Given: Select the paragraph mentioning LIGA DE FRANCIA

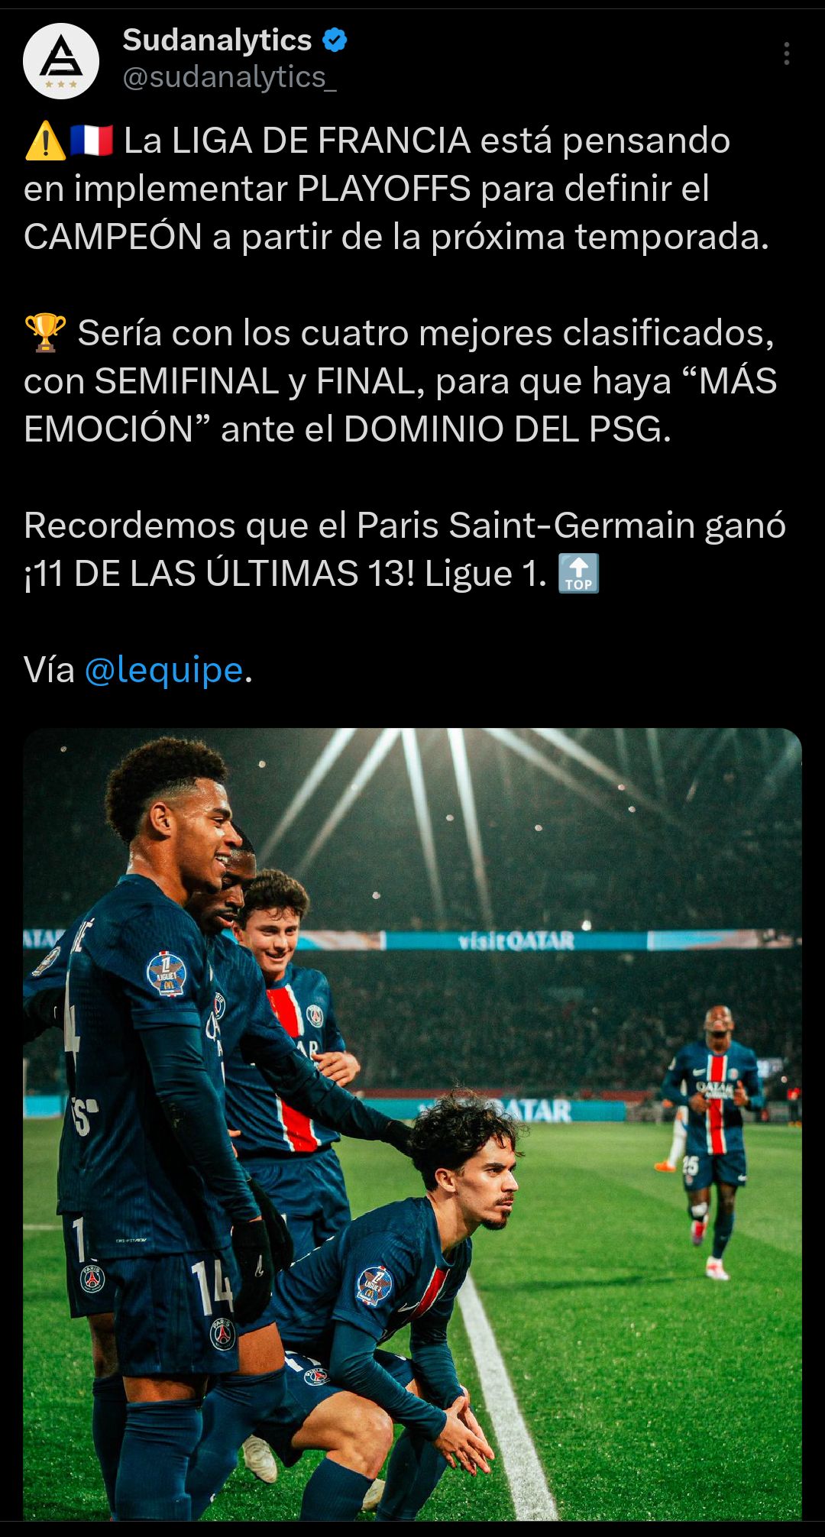Looking at the screenshot, I should pyautogui.click(x=397, y=189).
